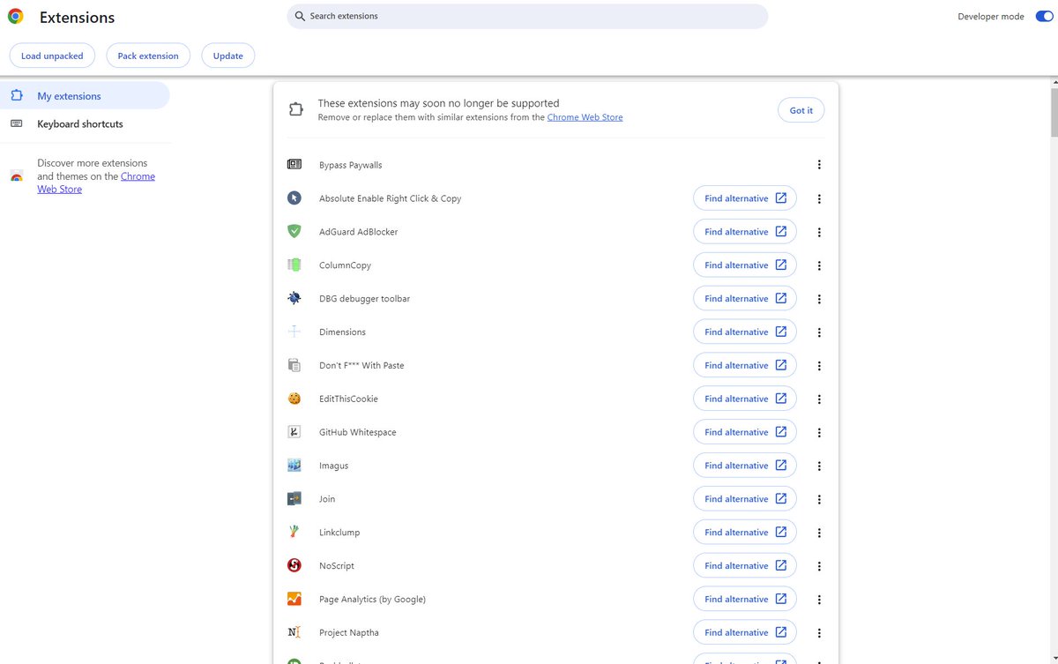
Task: Open more options for DBG debugger toolbar
Action: [x=819, y=299]
